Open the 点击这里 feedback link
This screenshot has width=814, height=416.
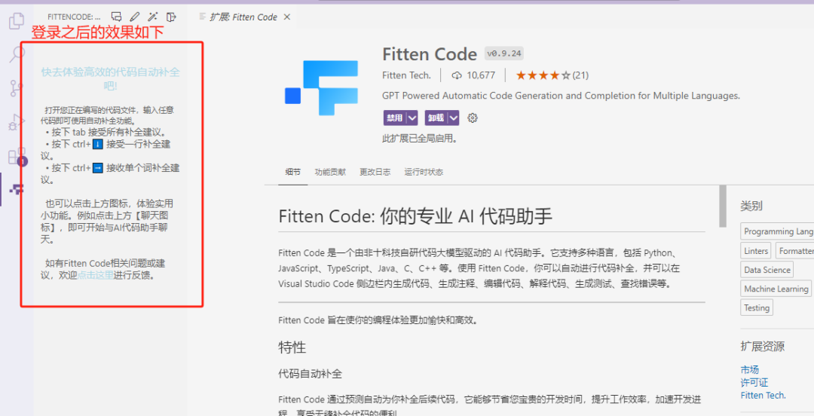pyautogui.click(x=95, y=275)
